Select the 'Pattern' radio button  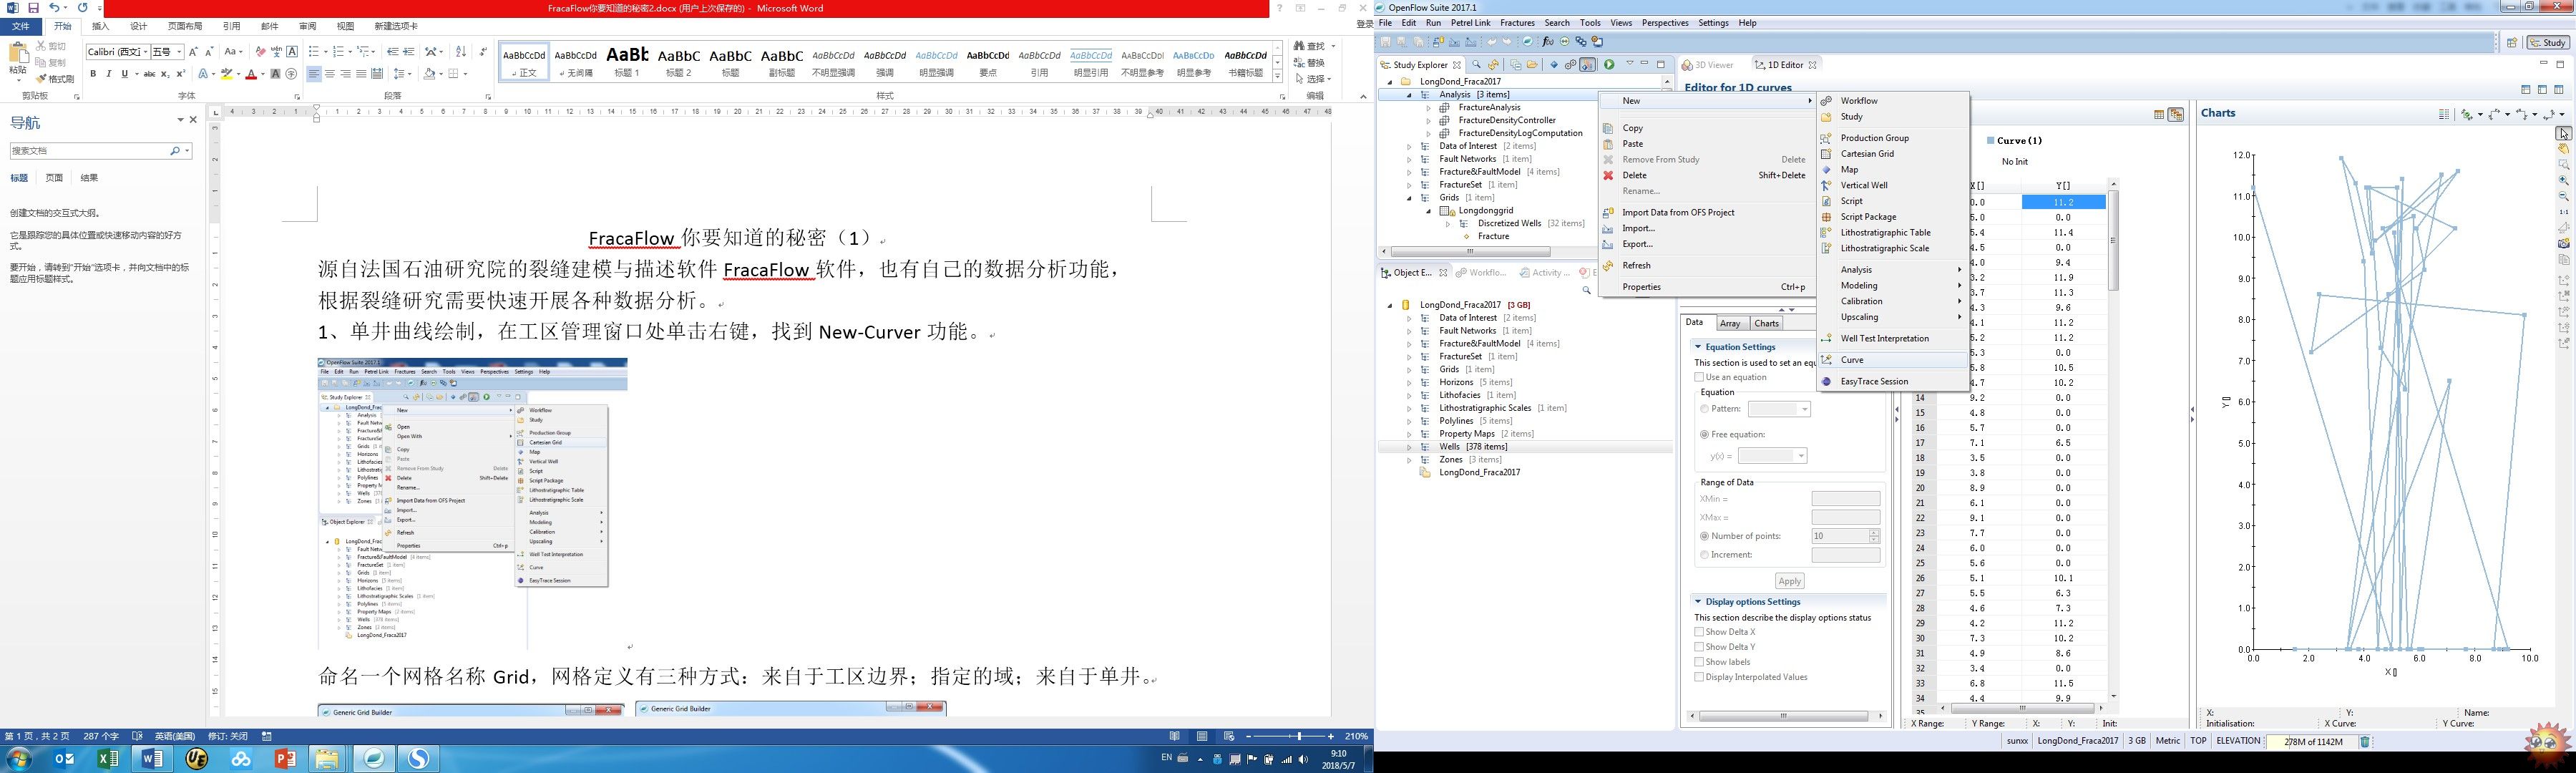[1704, 409]
